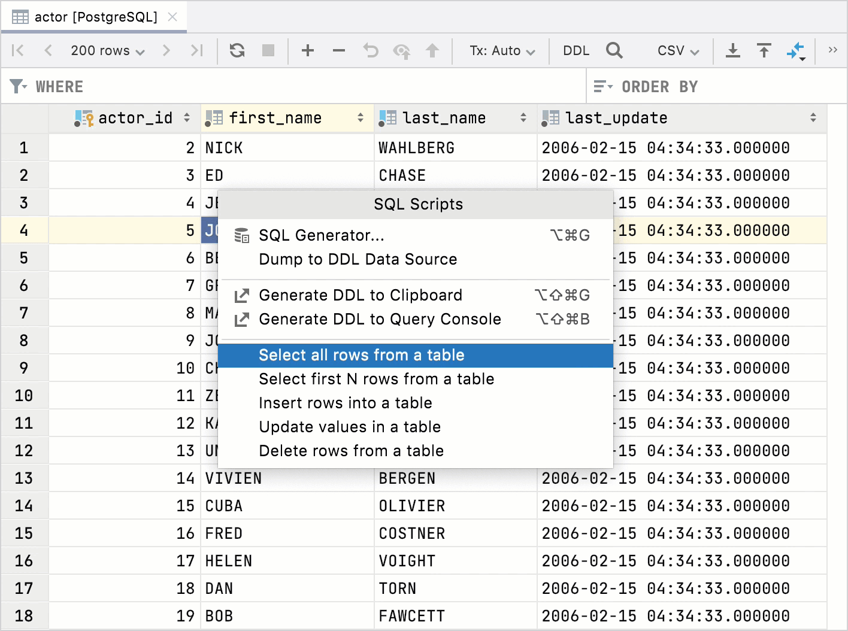Revert changes using the undo arrow icon
This screenshot has height=631, width=848.
[x=370, y=50]
